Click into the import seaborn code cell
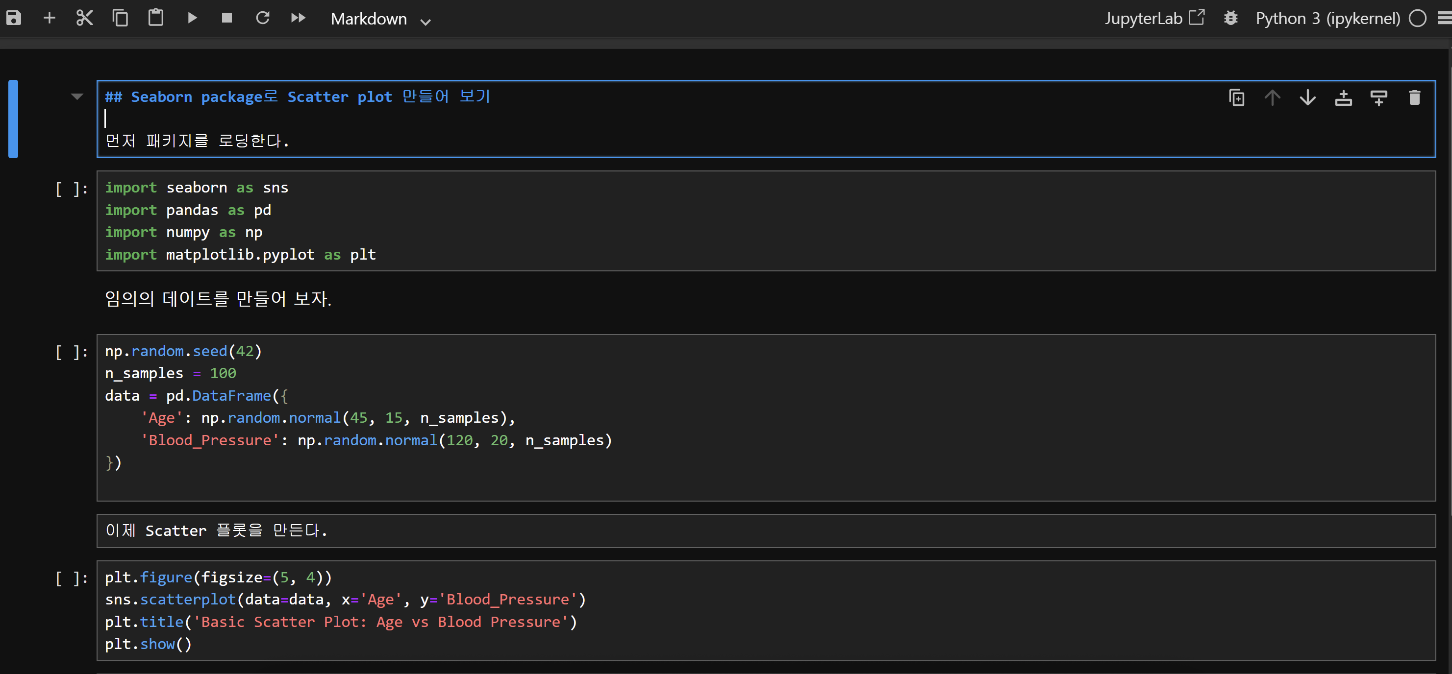Screen dimensions: 1452x674 766,221
